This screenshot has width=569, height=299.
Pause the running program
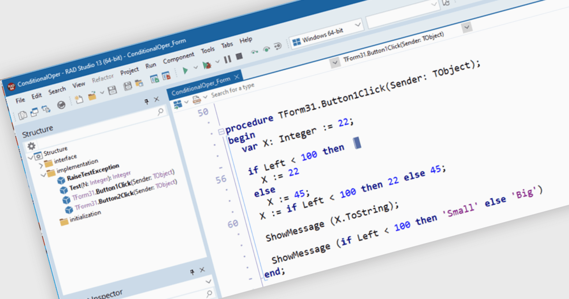click(x=227, y=59)
